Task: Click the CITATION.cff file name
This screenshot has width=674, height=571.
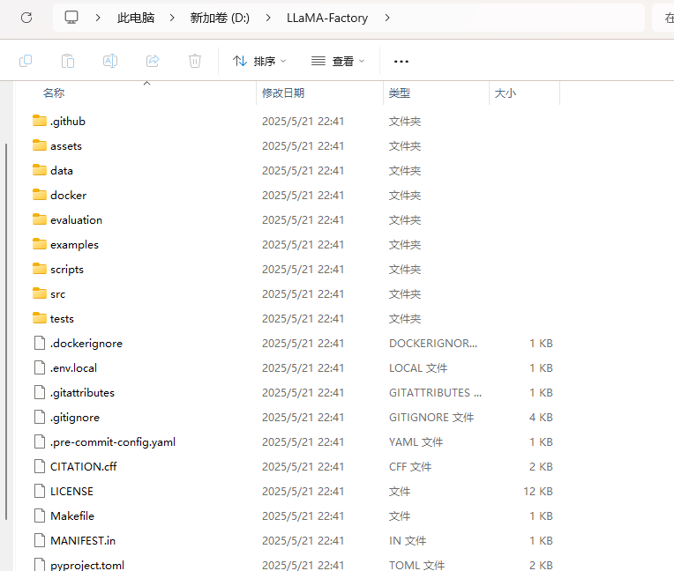Action: point(84,467)
